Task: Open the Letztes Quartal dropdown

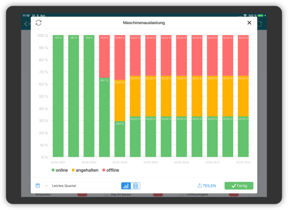Action: [80, 186]
